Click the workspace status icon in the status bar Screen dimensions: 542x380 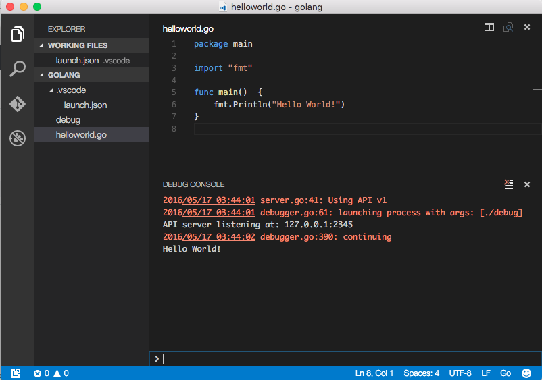click(x=16, y=373)
